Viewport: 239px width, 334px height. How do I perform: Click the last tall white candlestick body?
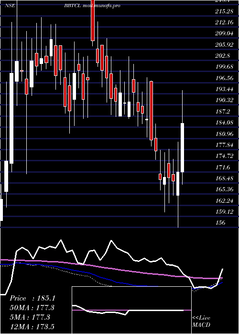[183, 147]
